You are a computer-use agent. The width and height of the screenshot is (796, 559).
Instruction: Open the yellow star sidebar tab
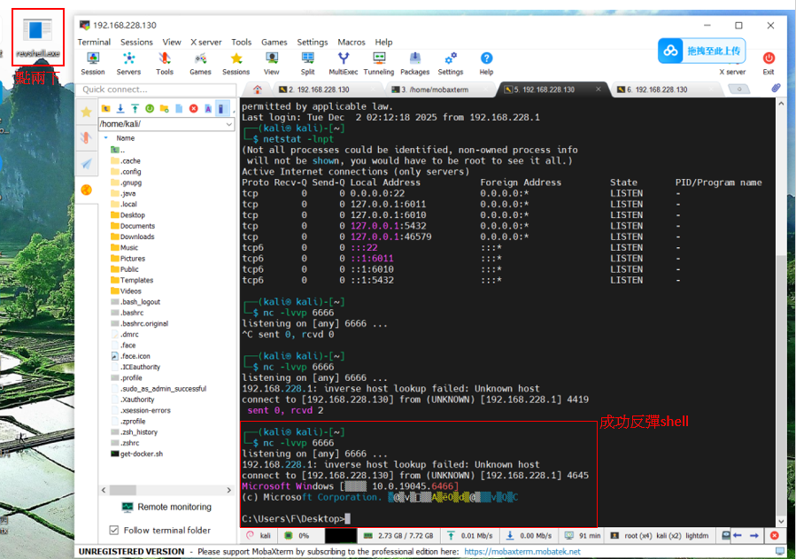tap(86, 113)
